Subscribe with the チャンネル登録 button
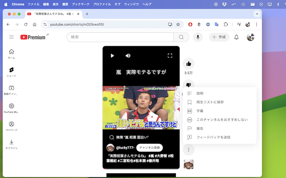The width and height of the screenshot is (286, 178). pos(149,147)
